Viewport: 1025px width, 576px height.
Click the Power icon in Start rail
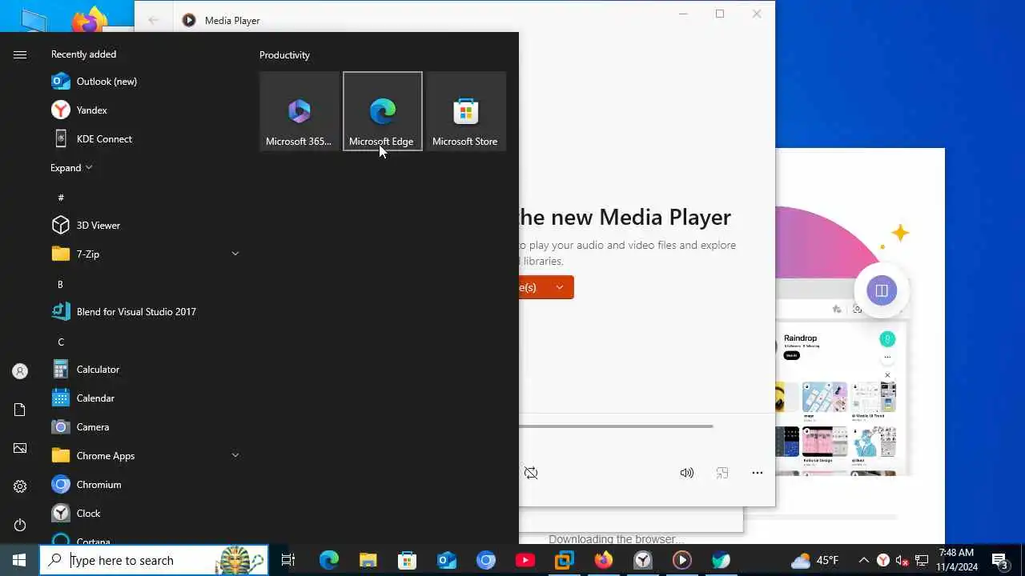pos(20,525)
